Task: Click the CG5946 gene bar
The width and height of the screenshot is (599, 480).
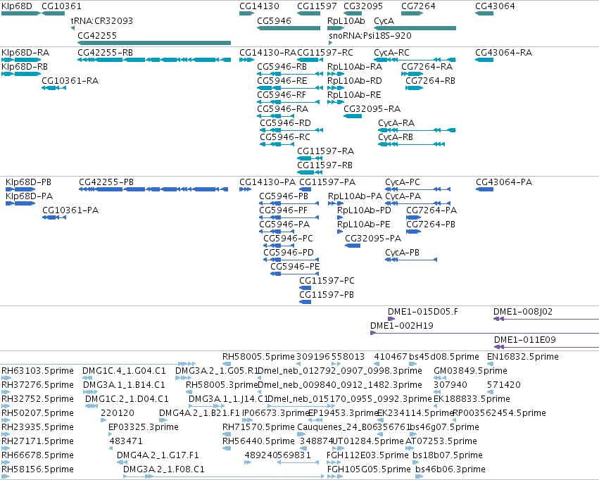Action: click(289, 28)
